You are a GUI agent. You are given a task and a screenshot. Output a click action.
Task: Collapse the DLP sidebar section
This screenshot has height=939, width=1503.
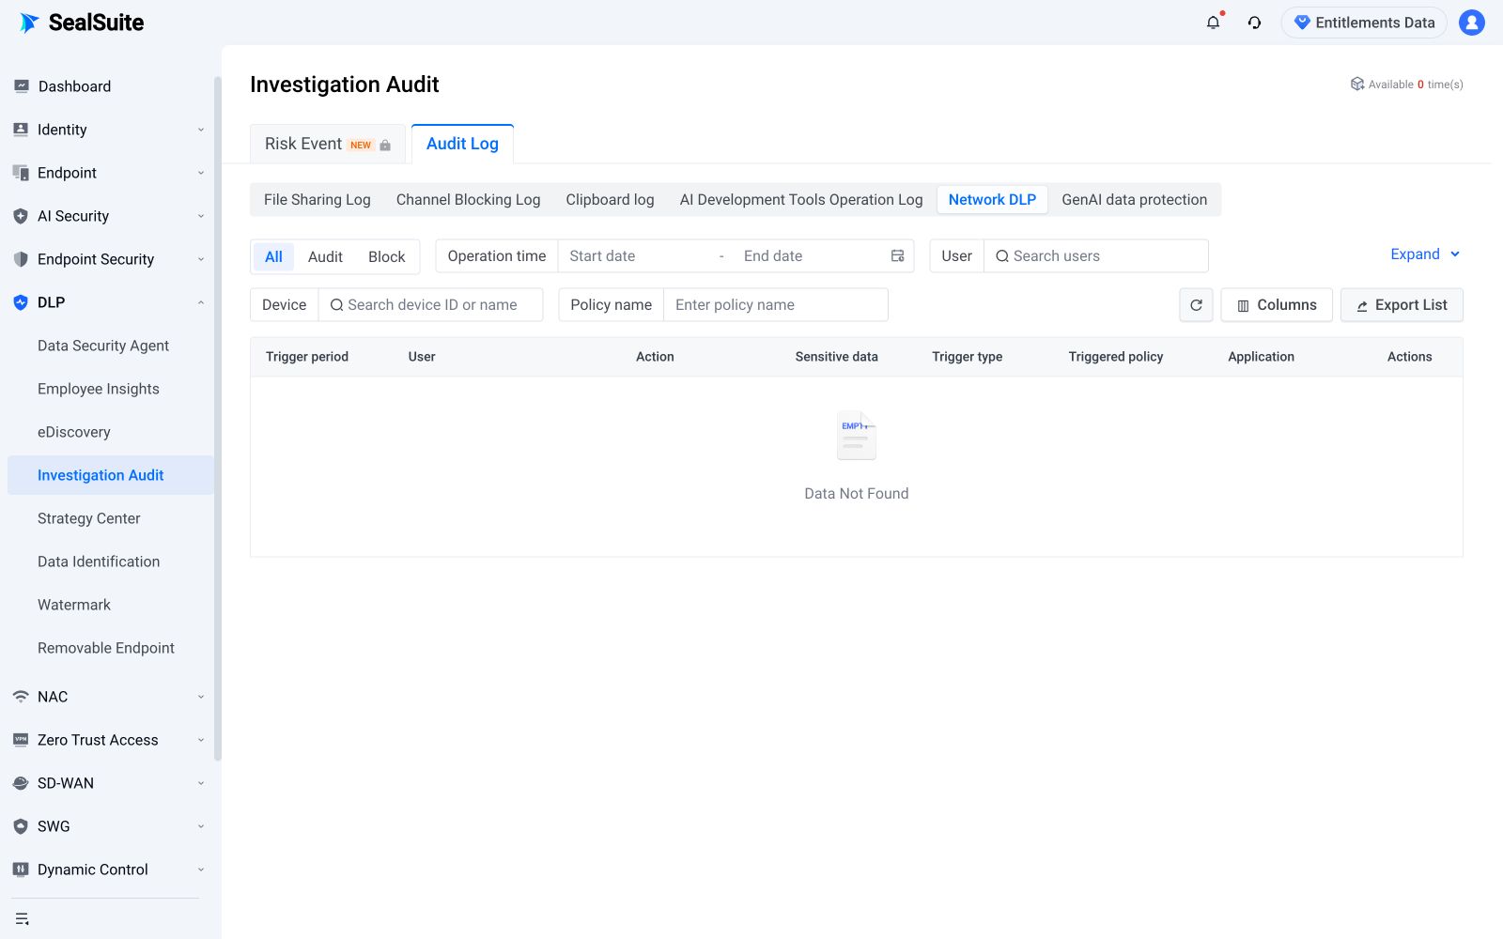pyautogui.click(x=109, y=302)
